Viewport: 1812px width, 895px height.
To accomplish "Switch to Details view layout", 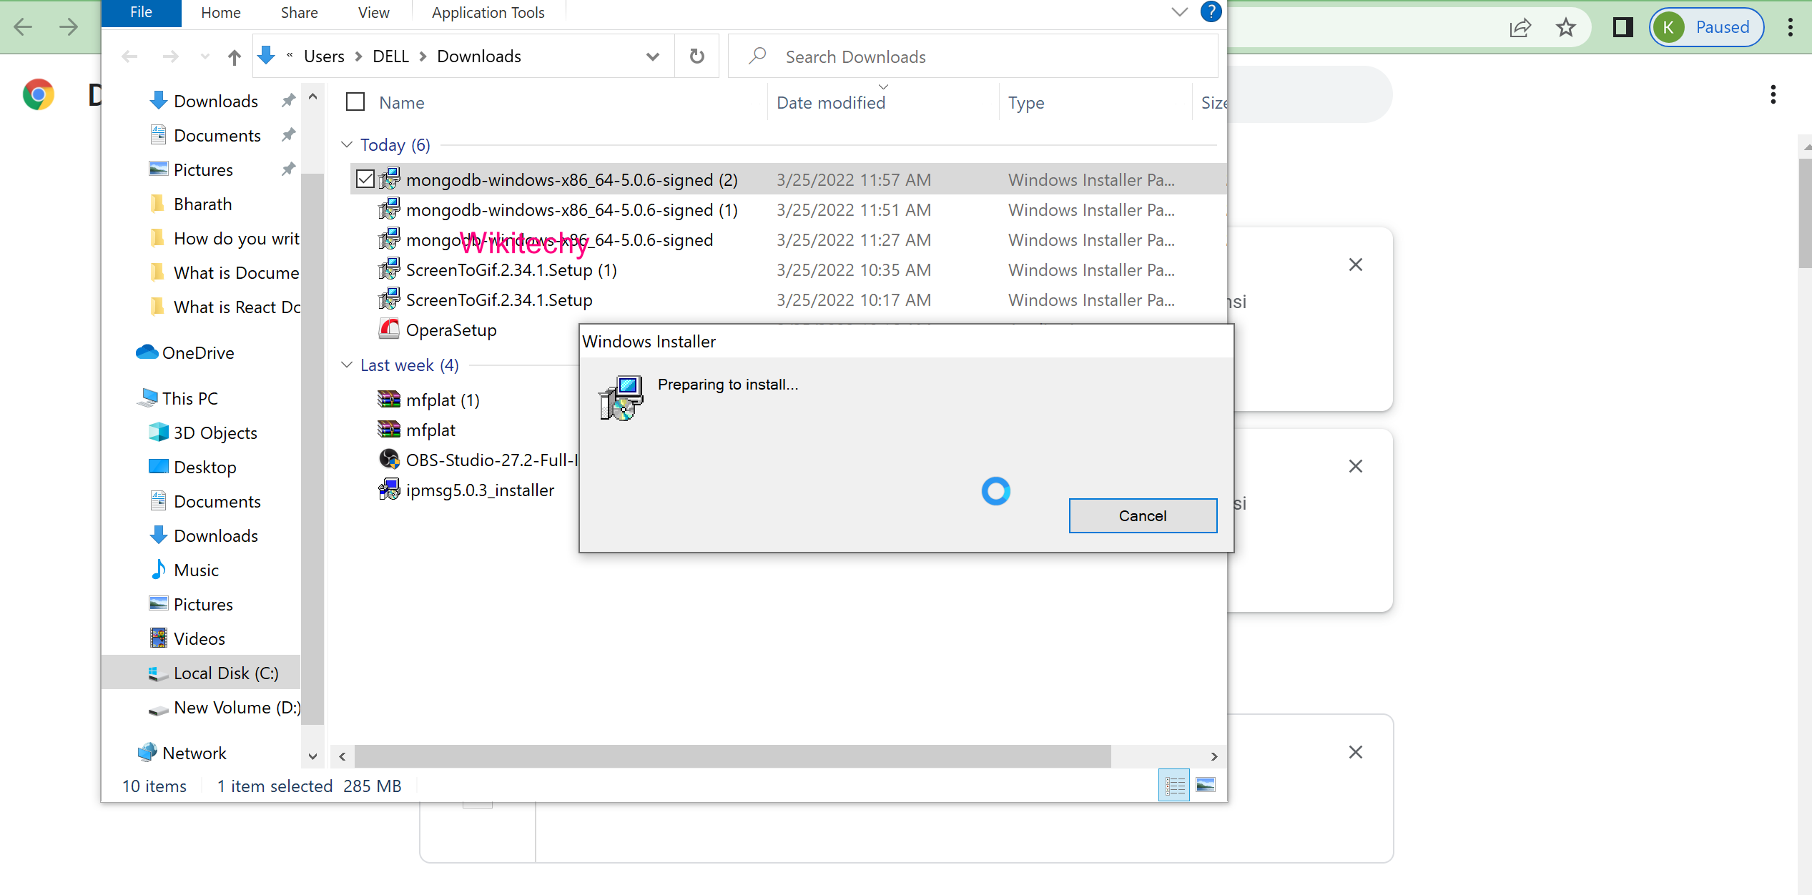I will pyautogui.click(x=1174, y=786).
